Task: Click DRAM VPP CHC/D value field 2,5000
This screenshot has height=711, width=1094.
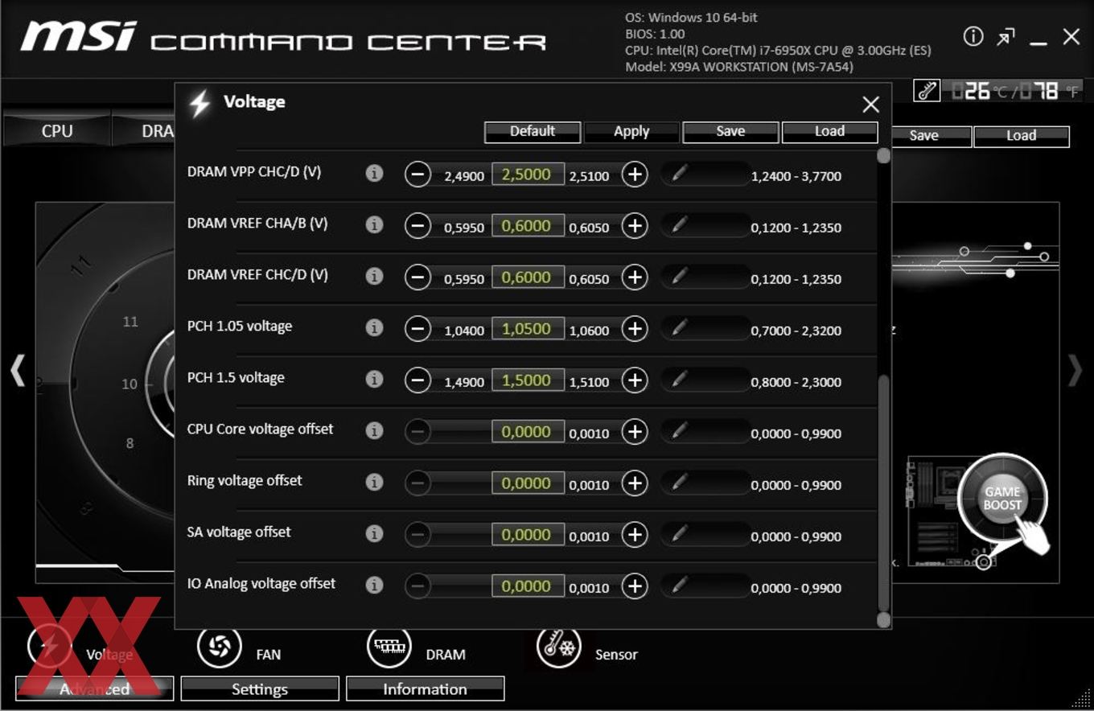Action: (528, 175)
